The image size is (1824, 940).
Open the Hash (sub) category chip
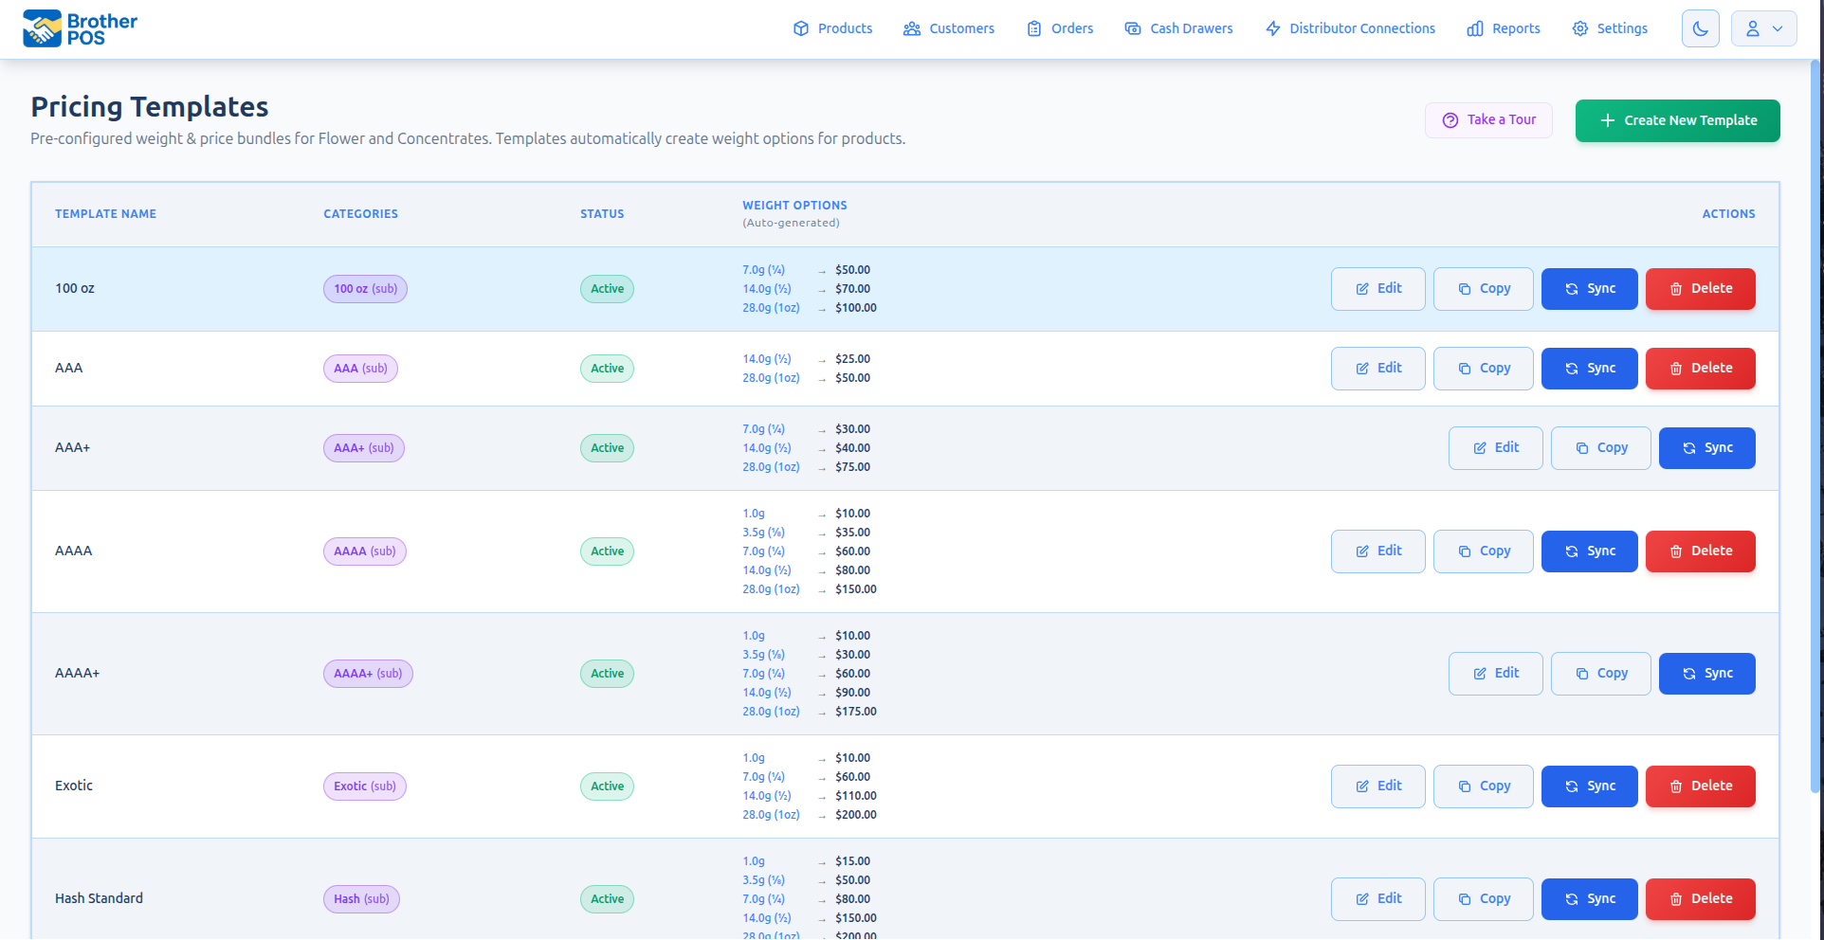click(x=361, y=898)
